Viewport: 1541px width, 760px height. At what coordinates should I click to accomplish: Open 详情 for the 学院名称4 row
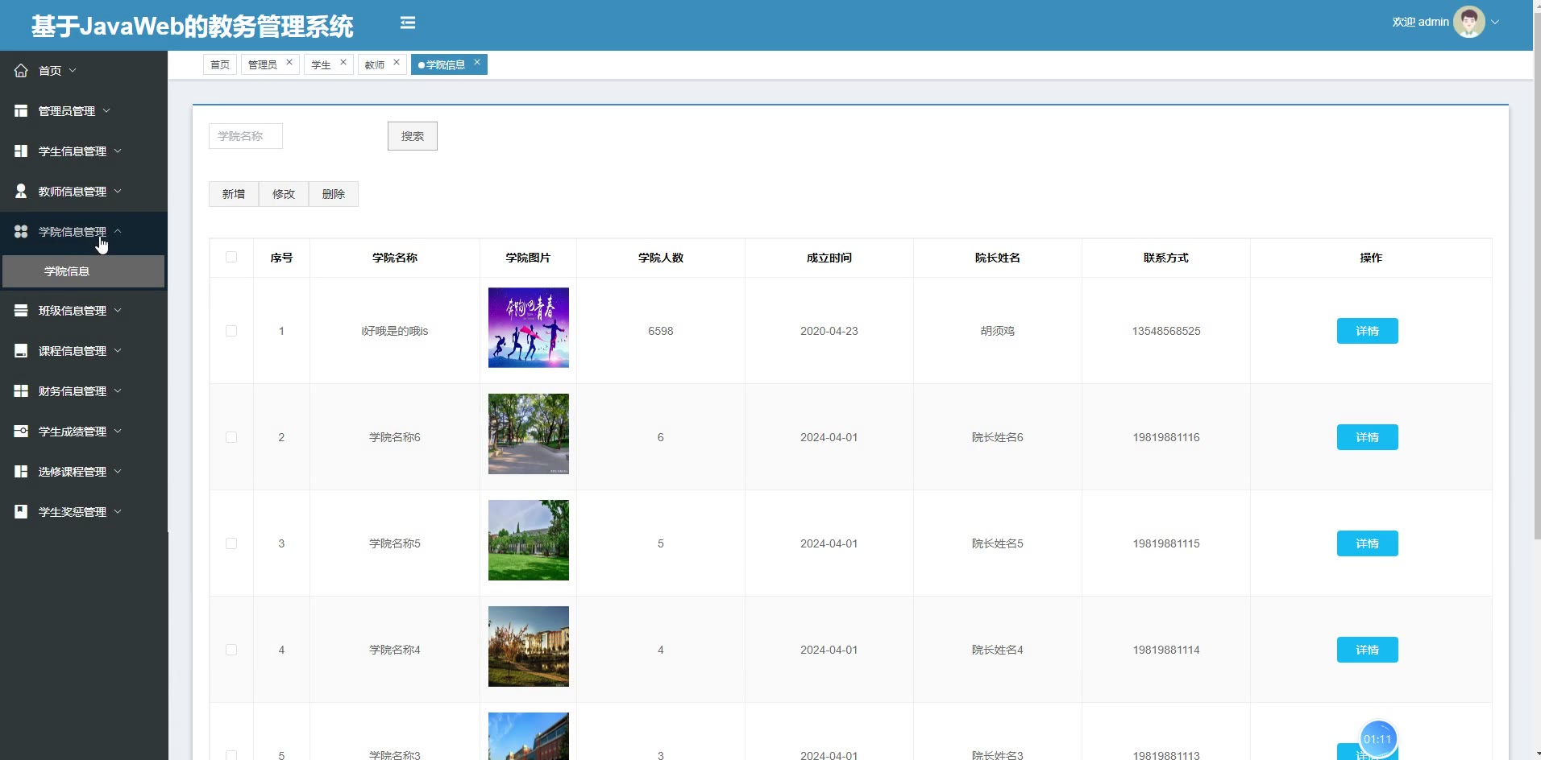point(1367,650)
